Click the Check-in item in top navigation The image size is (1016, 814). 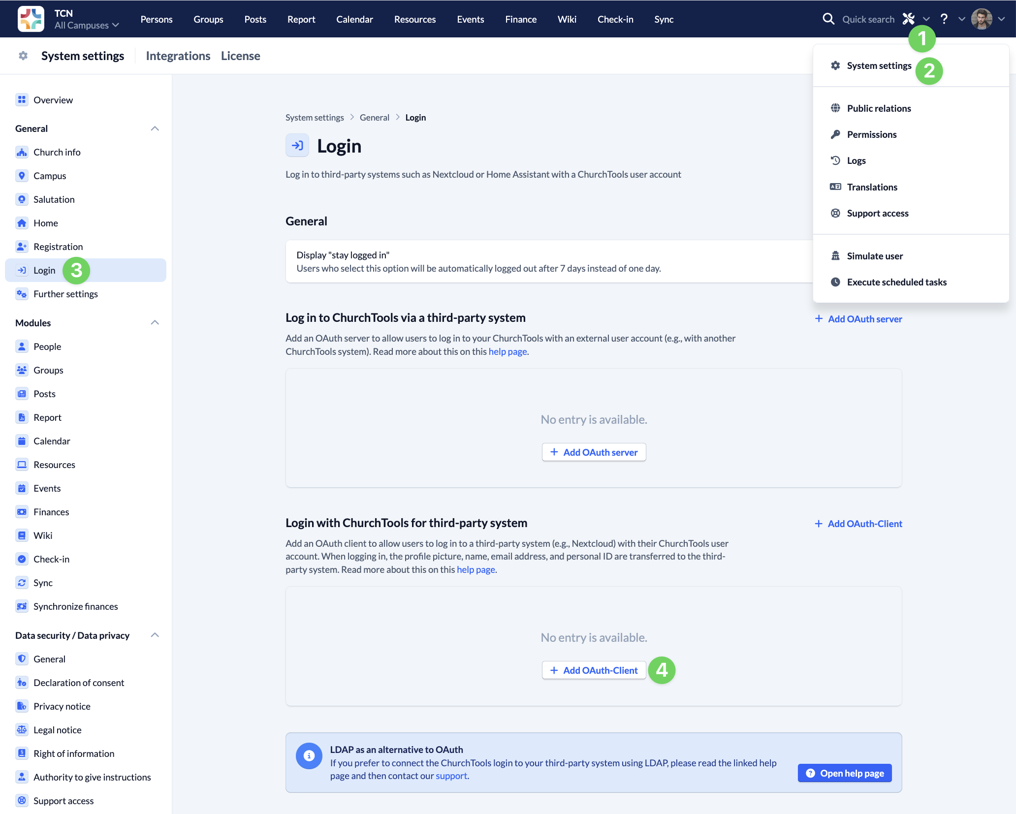point(615,19)
